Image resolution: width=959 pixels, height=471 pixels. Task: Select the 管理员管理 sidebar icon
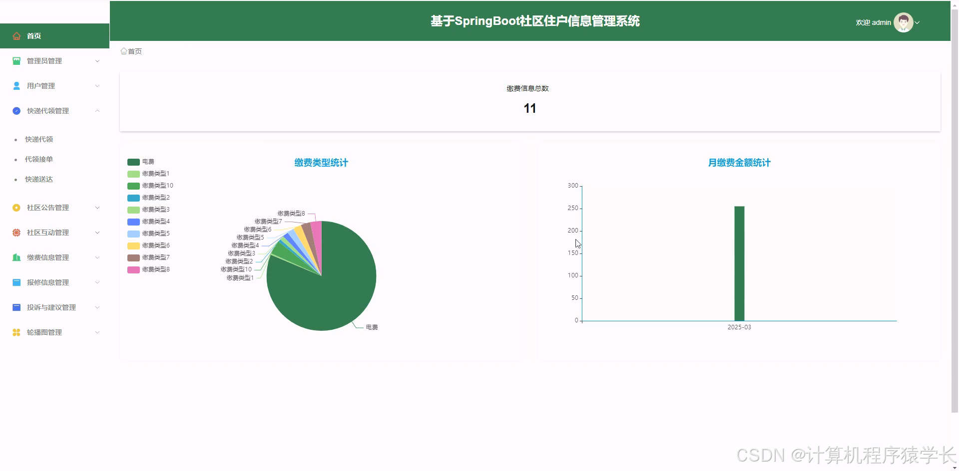tap(16, 60)
